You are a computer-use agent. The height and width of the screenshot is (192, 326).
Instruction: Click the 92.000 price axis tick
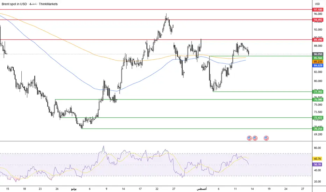tap(318, 30)
